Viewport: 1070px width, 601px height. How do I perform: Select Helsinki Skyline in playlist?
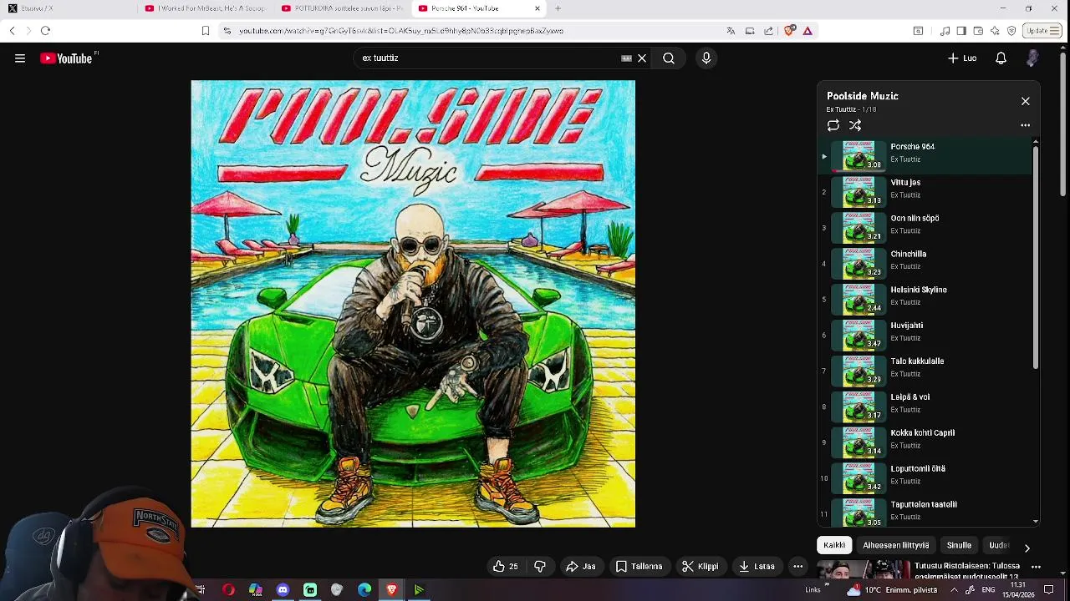click(925, 300)
